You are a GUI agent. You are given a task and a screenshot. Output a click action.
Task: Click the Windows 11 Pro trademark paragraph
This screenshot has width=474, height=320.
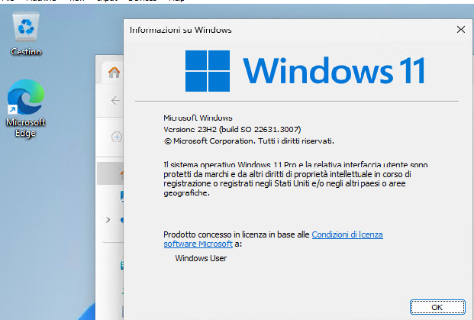click(x=295, y=179)
